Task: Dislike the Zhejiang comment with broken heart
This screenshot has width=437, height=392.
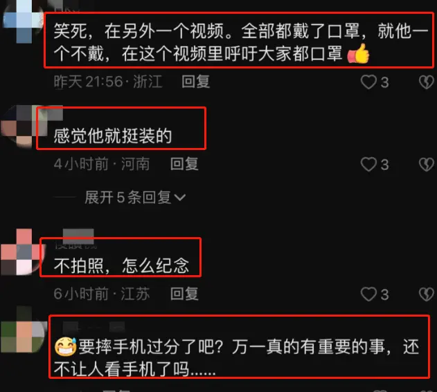Action: (427, 82)
